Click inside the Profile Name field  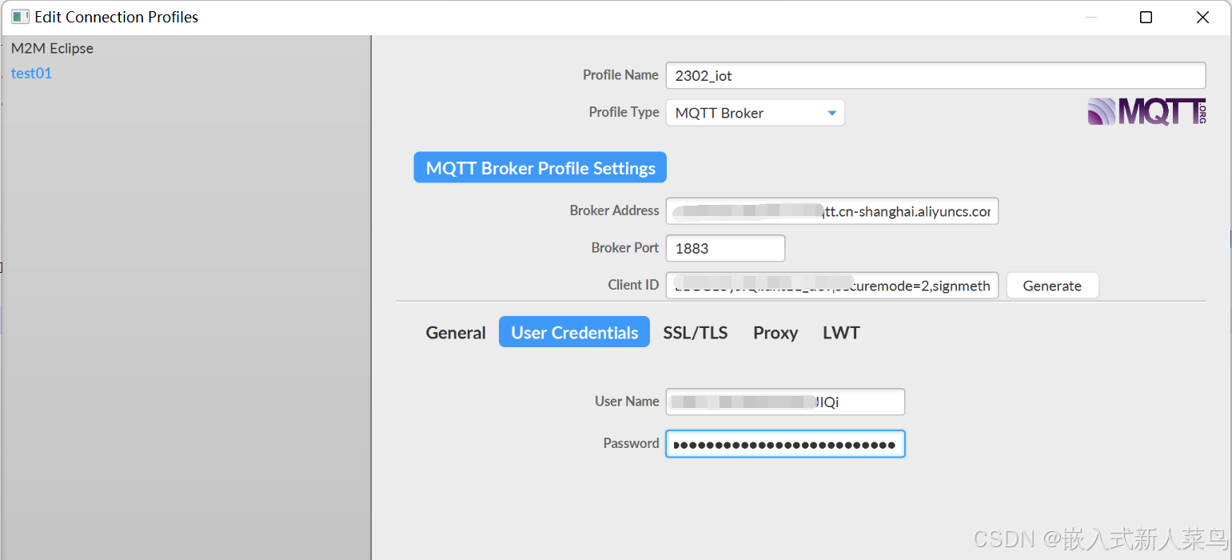pyautogui.click(x=935, y=75)
